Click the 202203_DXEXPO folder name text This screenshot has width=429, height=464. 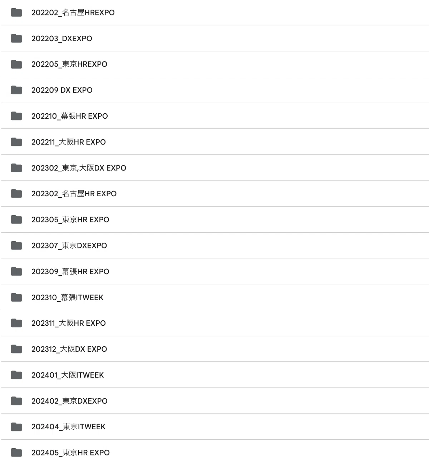coord(61,39)
